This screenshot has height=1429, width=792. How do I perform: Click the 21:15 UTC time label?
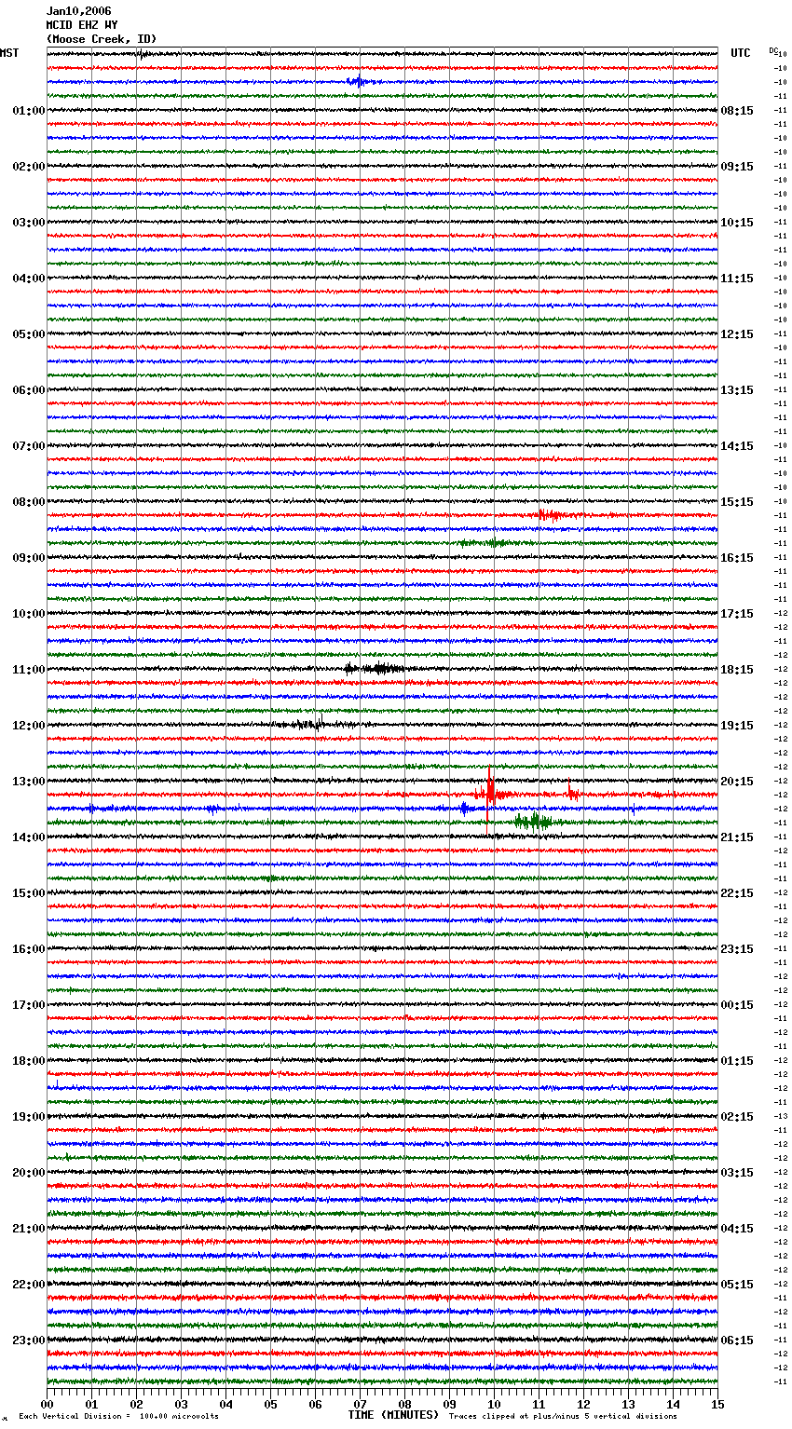point(737,837)
